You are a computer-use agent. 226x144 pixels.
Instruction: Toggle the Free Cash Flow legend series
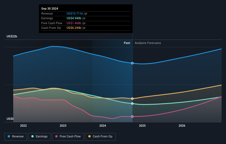click(x=68, y=137)
